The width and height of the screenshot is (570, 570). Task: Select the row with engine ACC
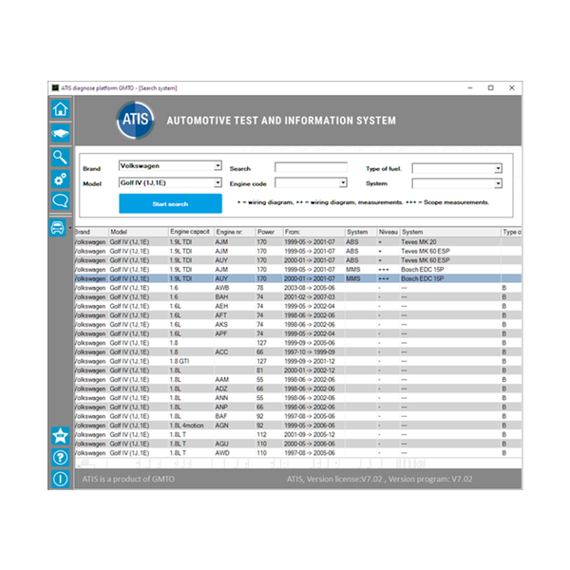pos(297,351)
